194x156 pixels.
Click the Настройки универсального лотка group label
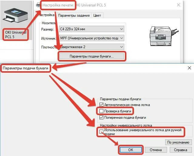[x=126, y=125]
